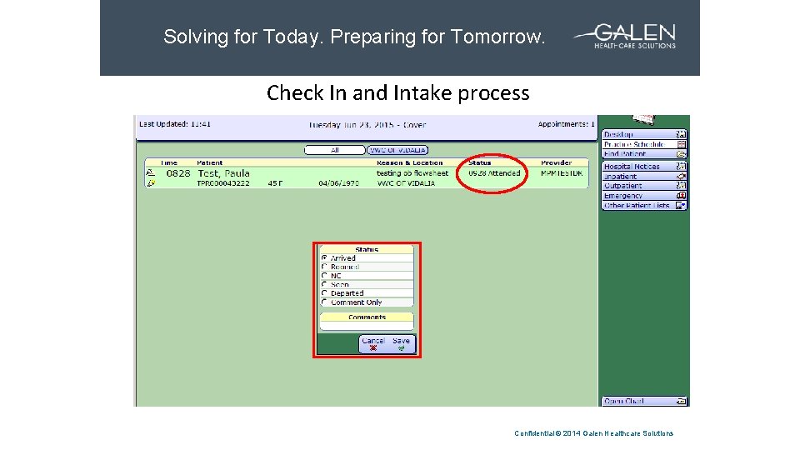800x450 pixels.
Task: Click the green check Save icon
Action: coord(401,348)
